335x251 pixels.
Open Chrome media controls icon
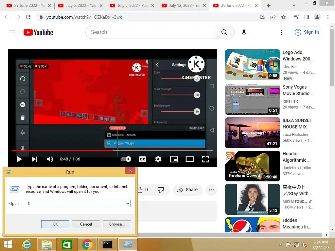296,17
